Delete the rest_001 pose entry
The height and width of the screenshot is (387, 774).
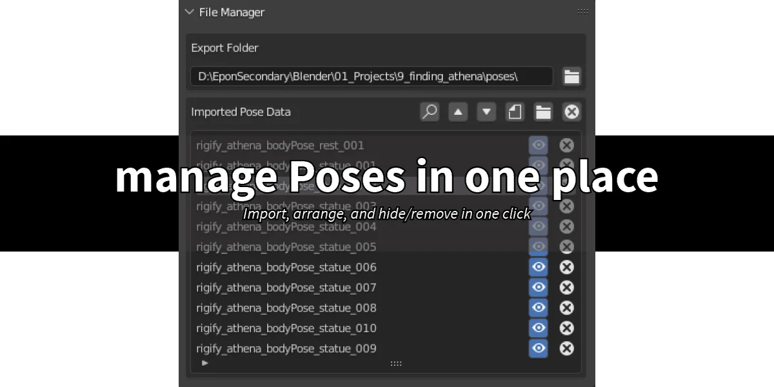(566, 145)
